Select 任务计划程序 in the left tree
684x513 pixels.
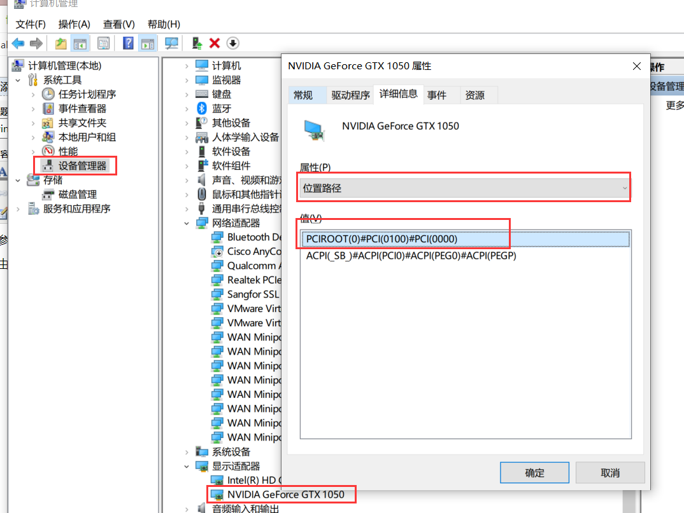(x=87, y=94)
